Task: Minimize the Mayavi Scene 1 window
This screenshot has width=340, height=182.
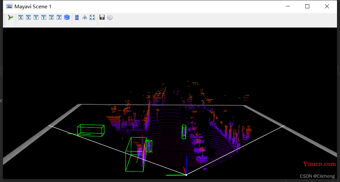Action: [288, 6]
